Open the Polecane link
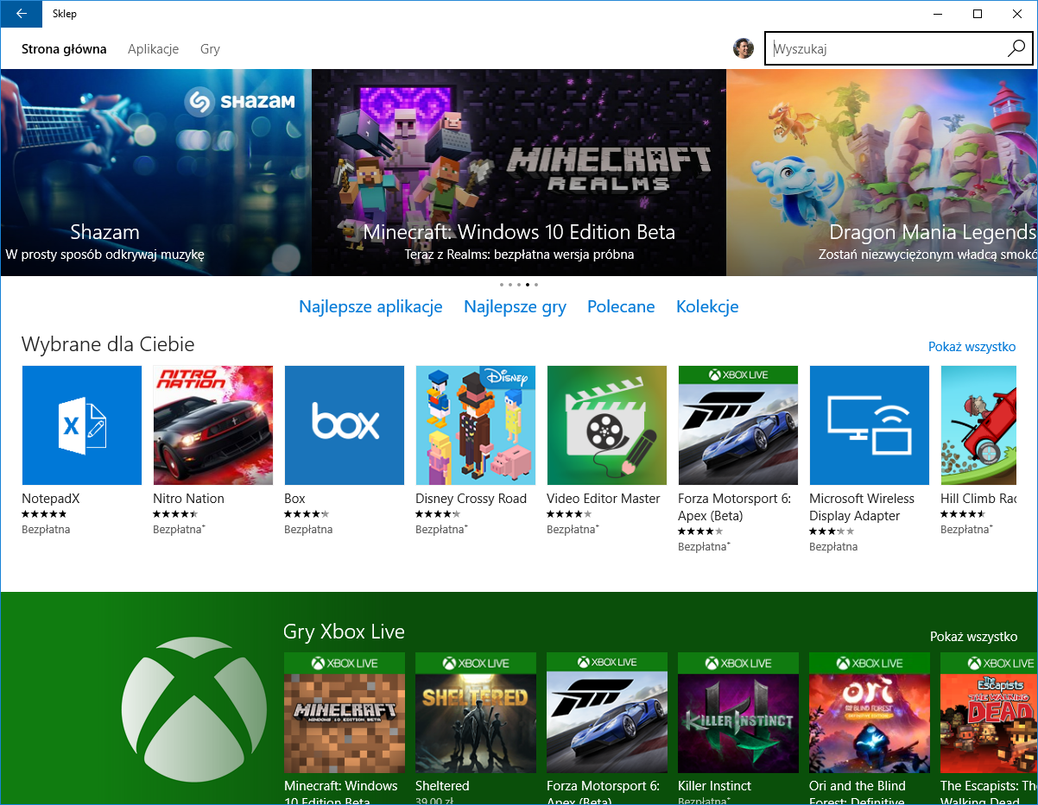Image resolution: width=1038 pixels, height=805 pixels. point(621,306)
